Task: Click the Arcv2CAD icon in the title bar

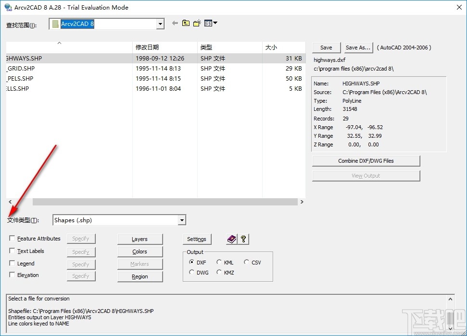Action: 7,7
